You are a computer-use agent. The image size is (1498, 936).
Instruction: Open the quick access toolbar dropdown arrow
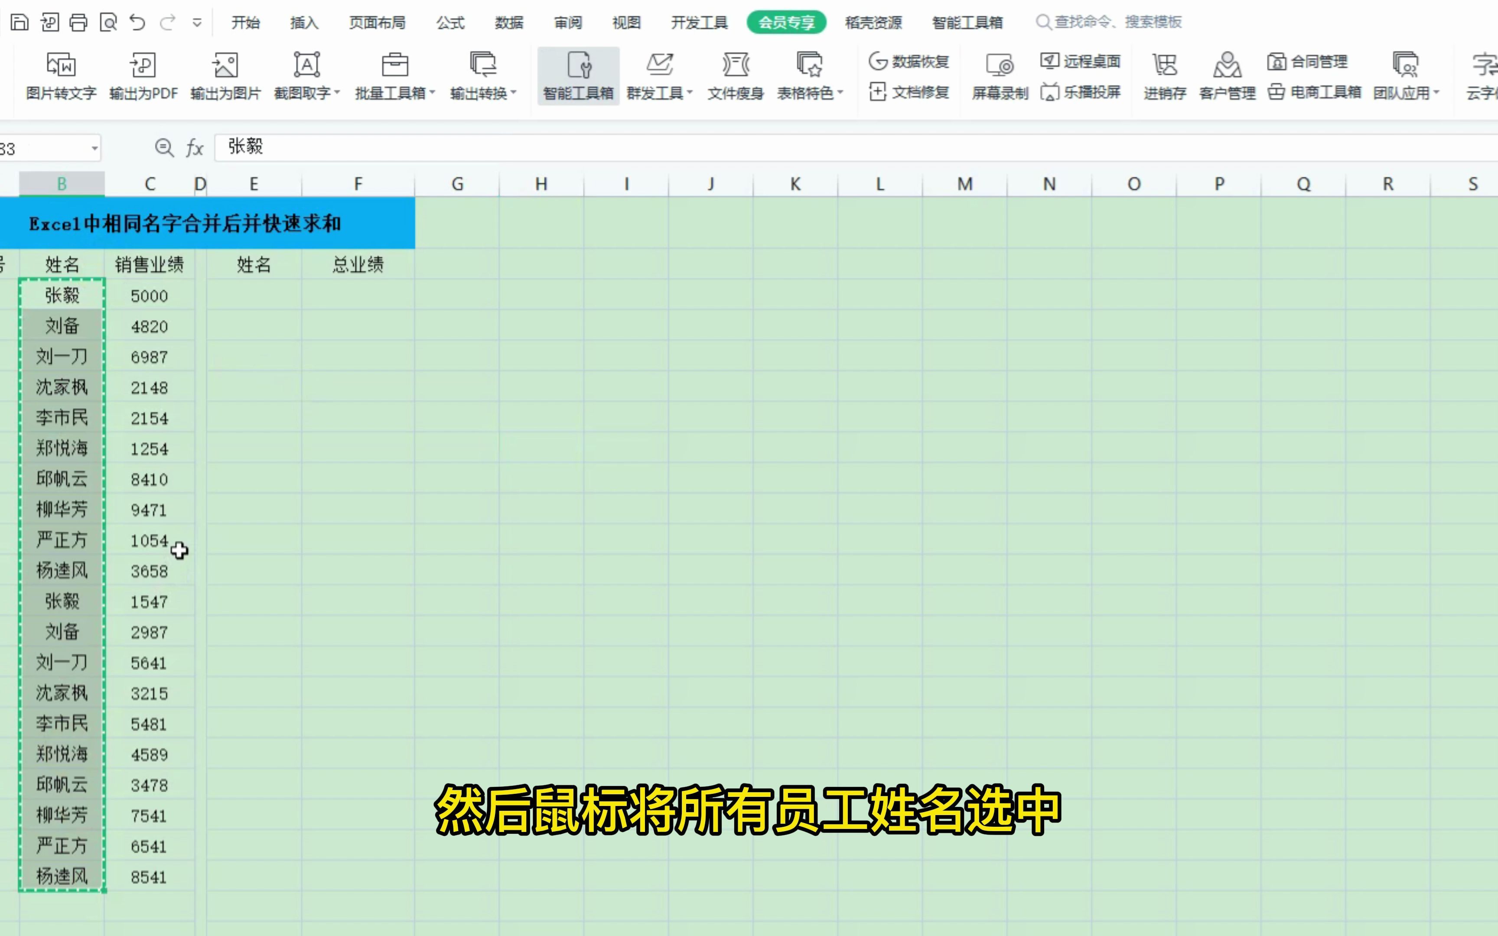tap(197, 23)
